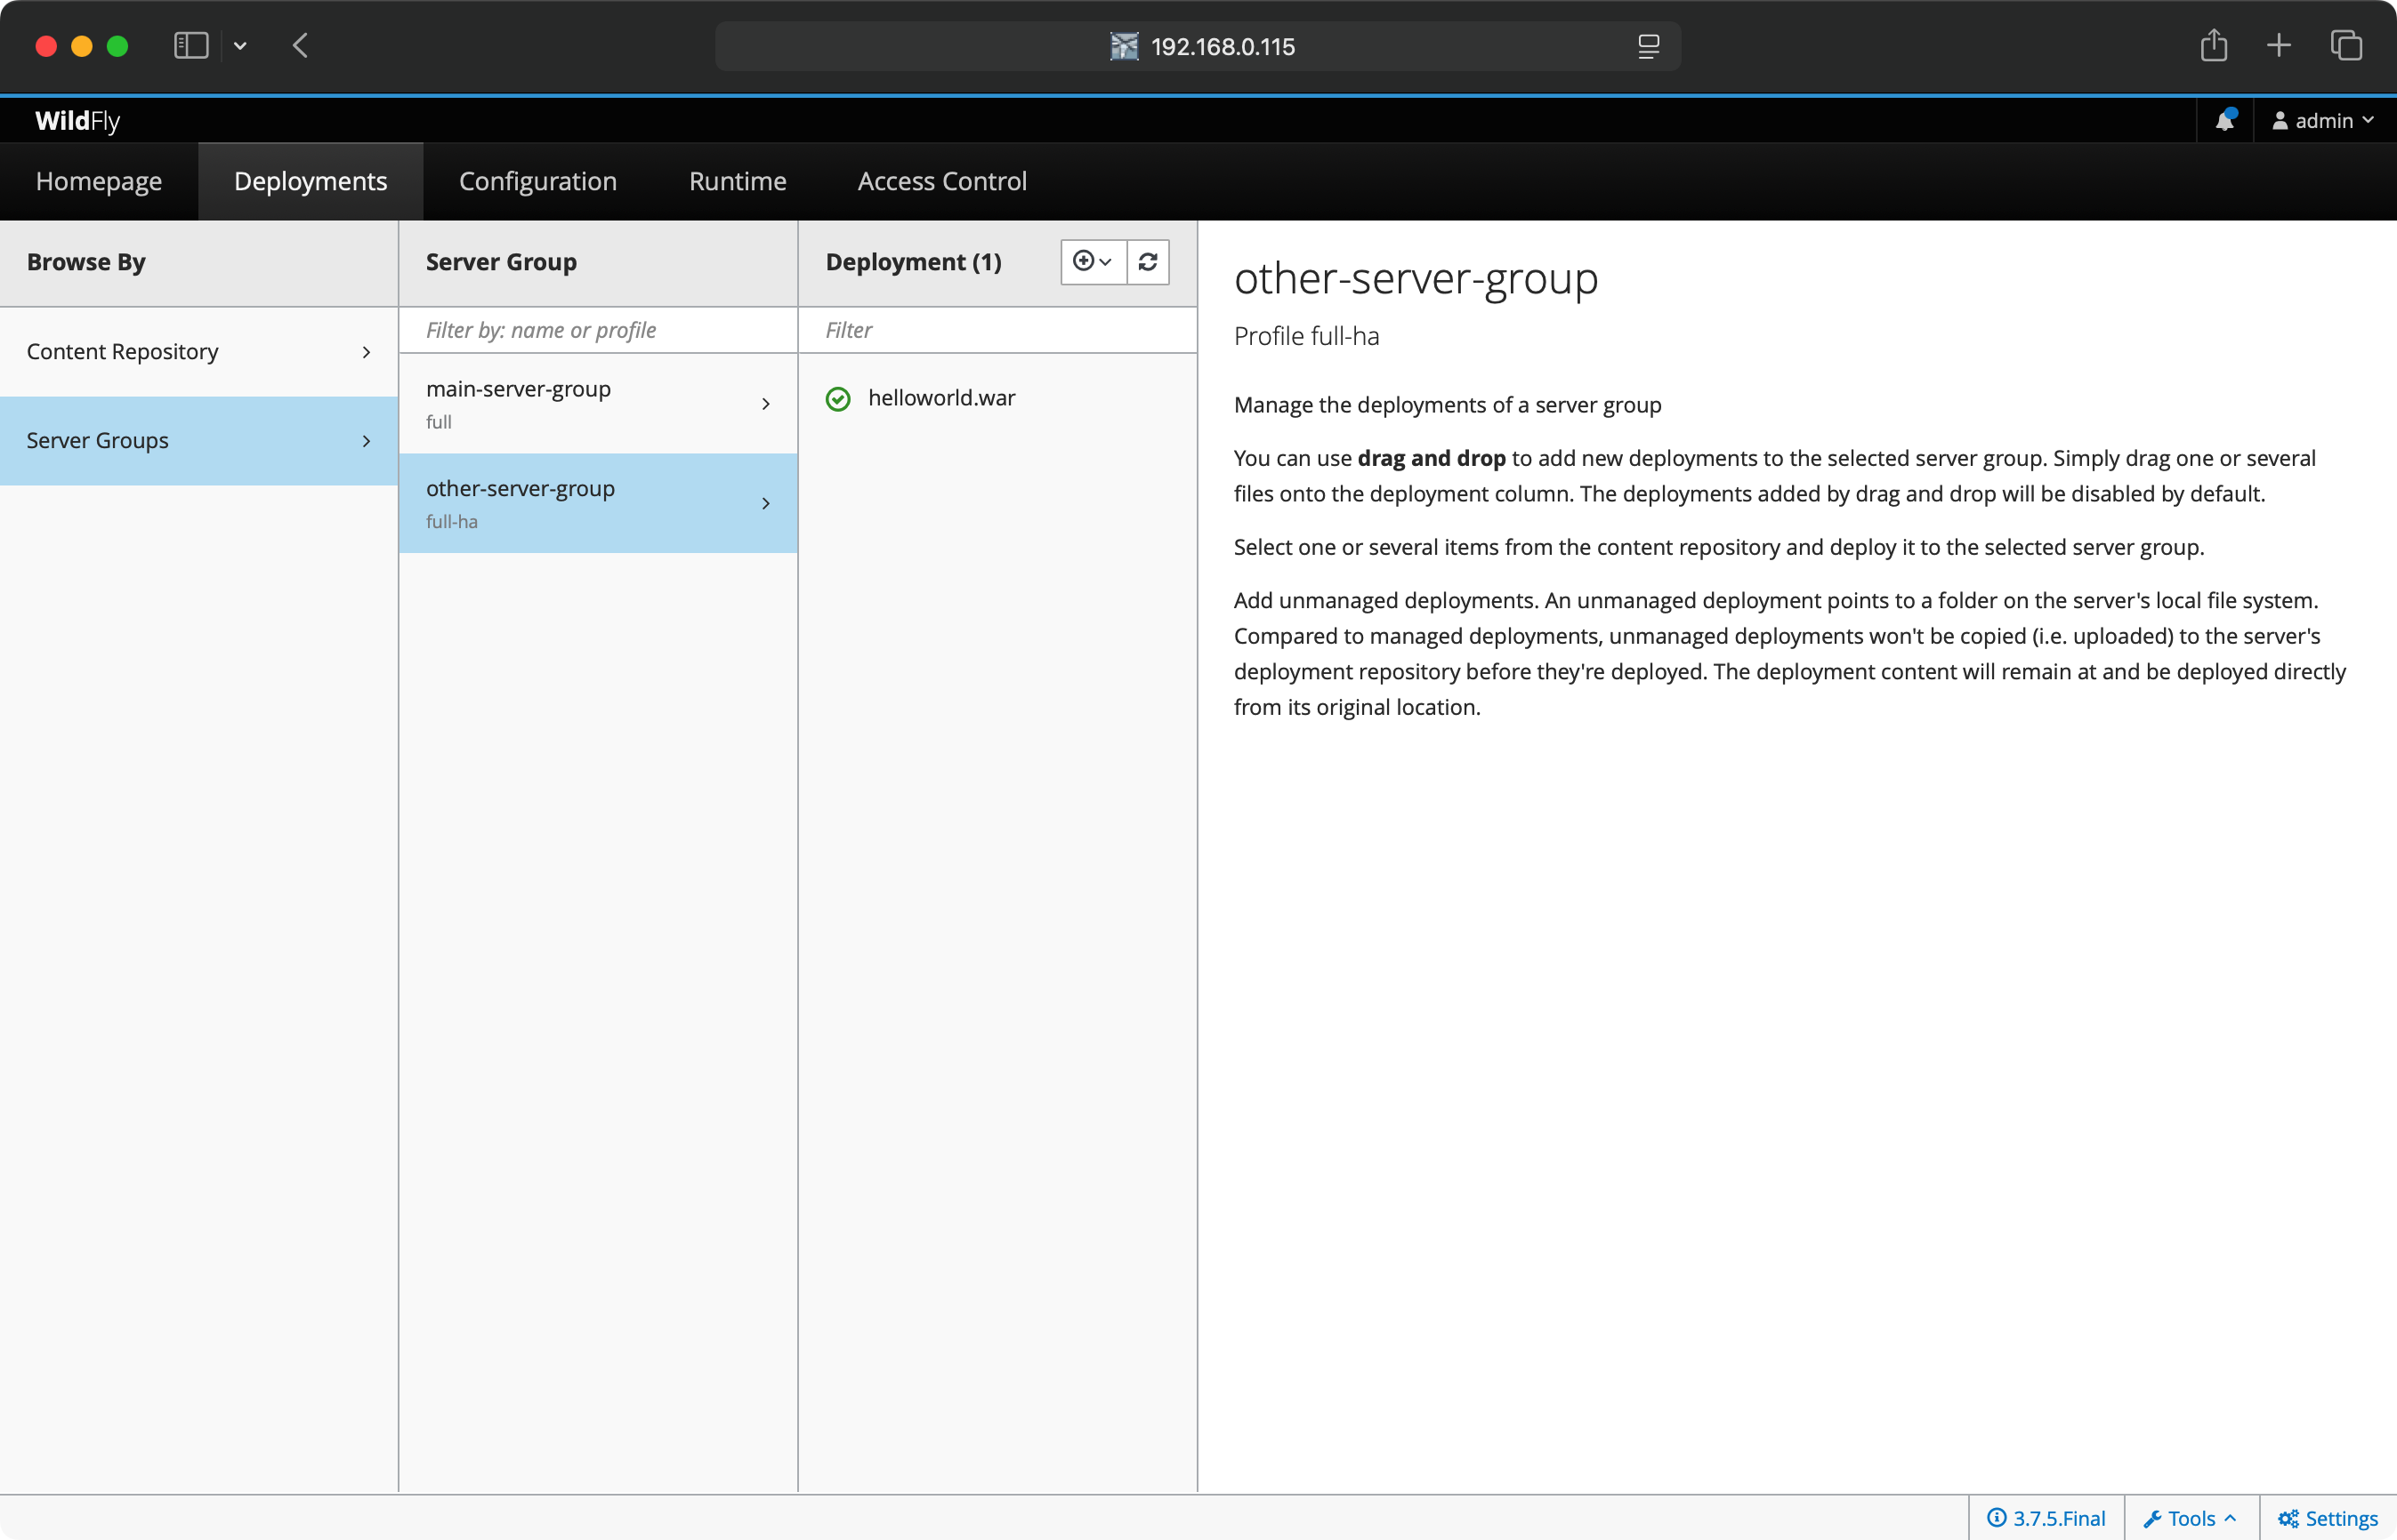Open the Access Control tab

coord(941,181)
